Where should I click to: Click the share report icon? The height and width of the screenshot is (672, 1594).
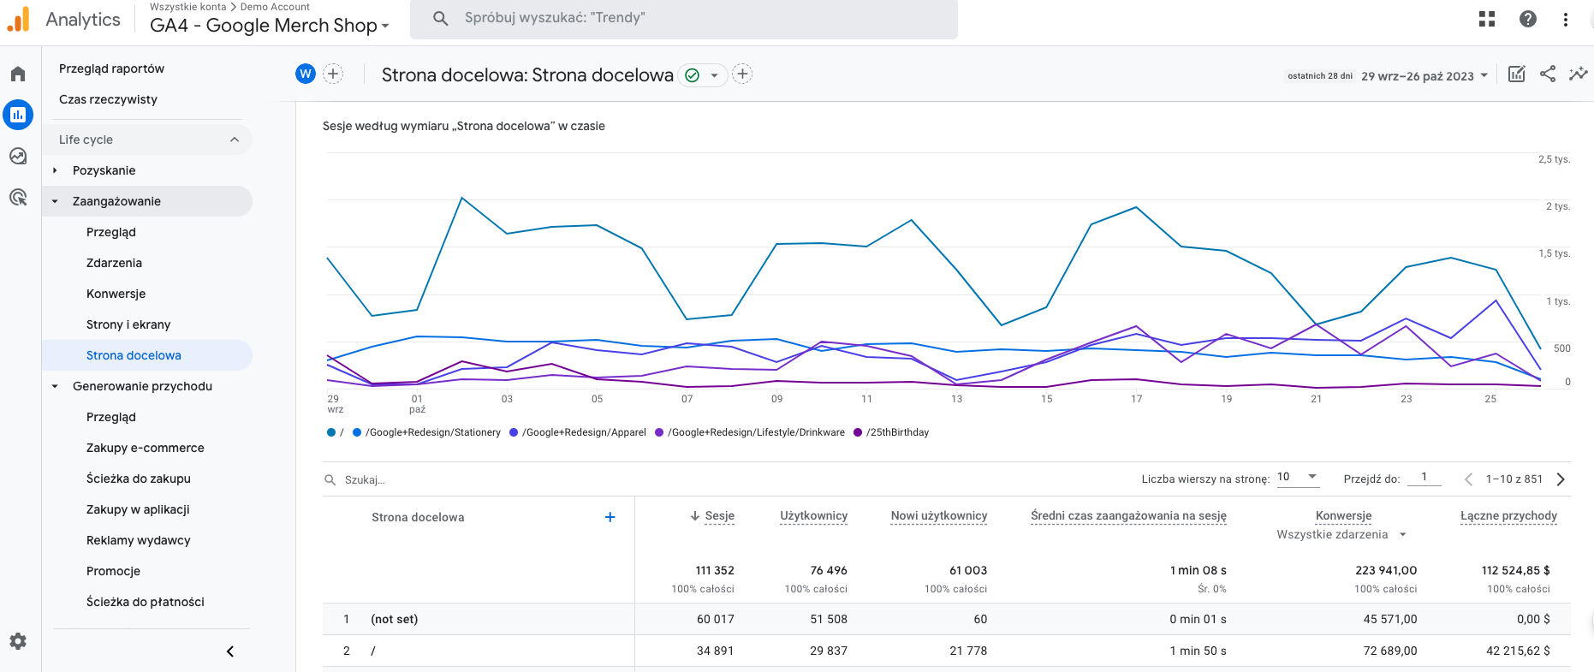[1548, 74]
